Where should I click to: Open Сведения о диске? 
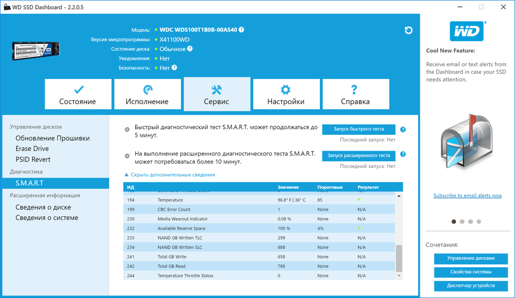(x=43, y=207)
